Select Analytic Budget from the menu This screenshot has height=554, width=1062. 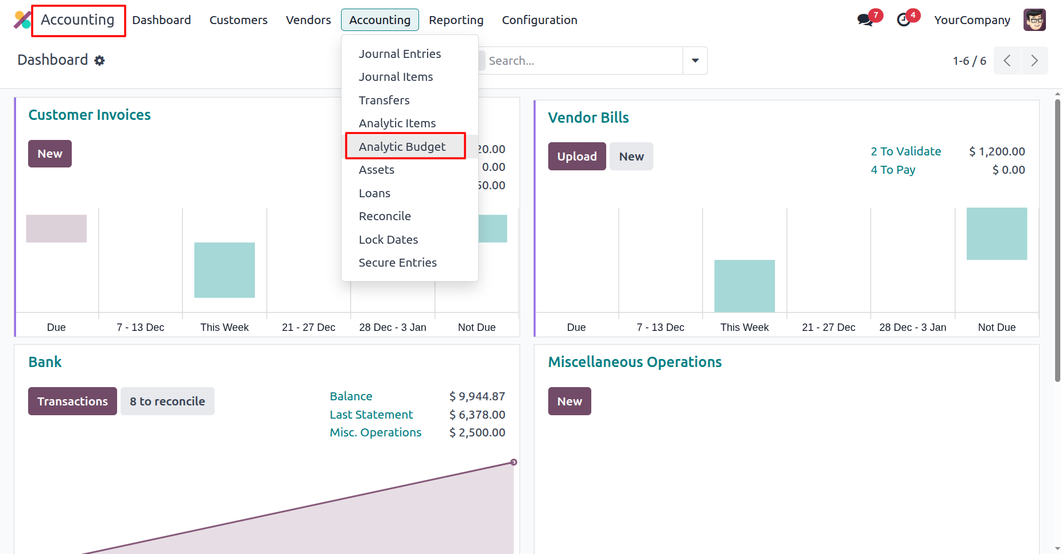[402, 147]
